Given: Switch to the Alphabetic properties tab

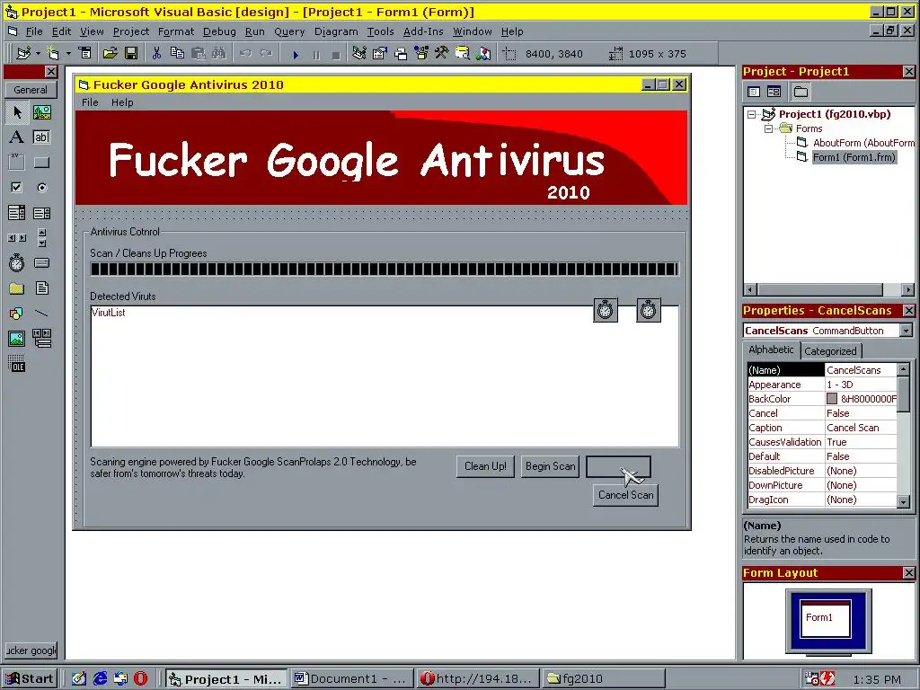Looking at the screenshot, I should [x=771, y=349].
